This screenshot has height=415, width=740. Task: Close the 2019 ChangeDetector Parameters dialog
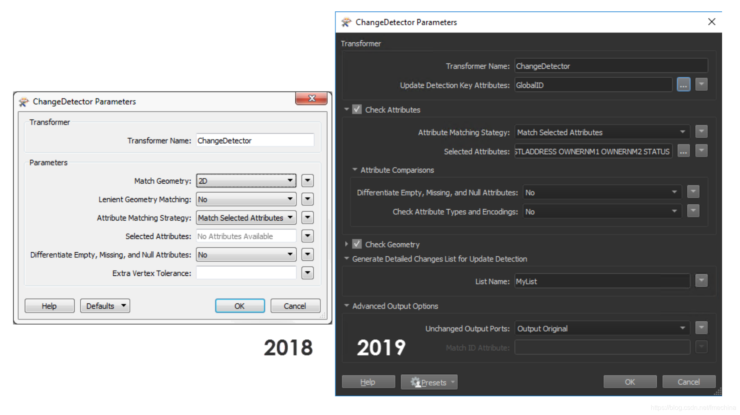pyautogui.click(x=711, y=22)
